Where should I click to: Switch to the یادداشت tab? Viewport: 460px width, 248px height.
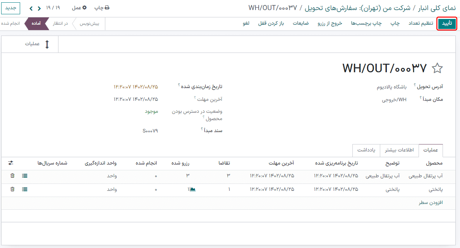tap(366, 150)
